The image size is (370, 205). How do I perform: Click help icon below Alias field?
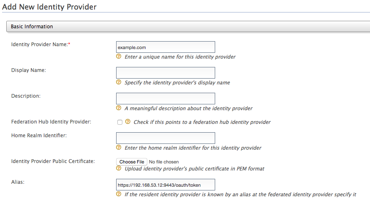pos(119,194)
